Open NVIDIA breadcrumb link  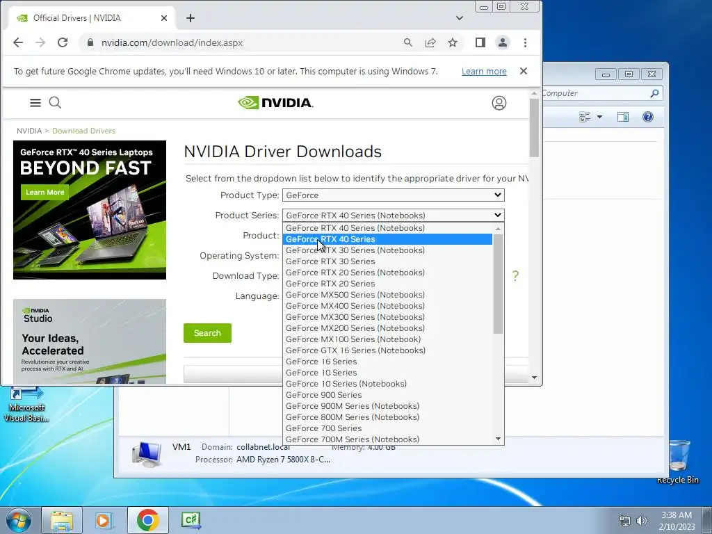tap(29, 131)
